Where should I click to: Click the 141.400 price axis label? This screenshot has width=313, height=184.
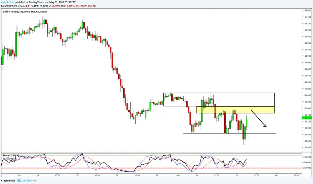(307, 148)
